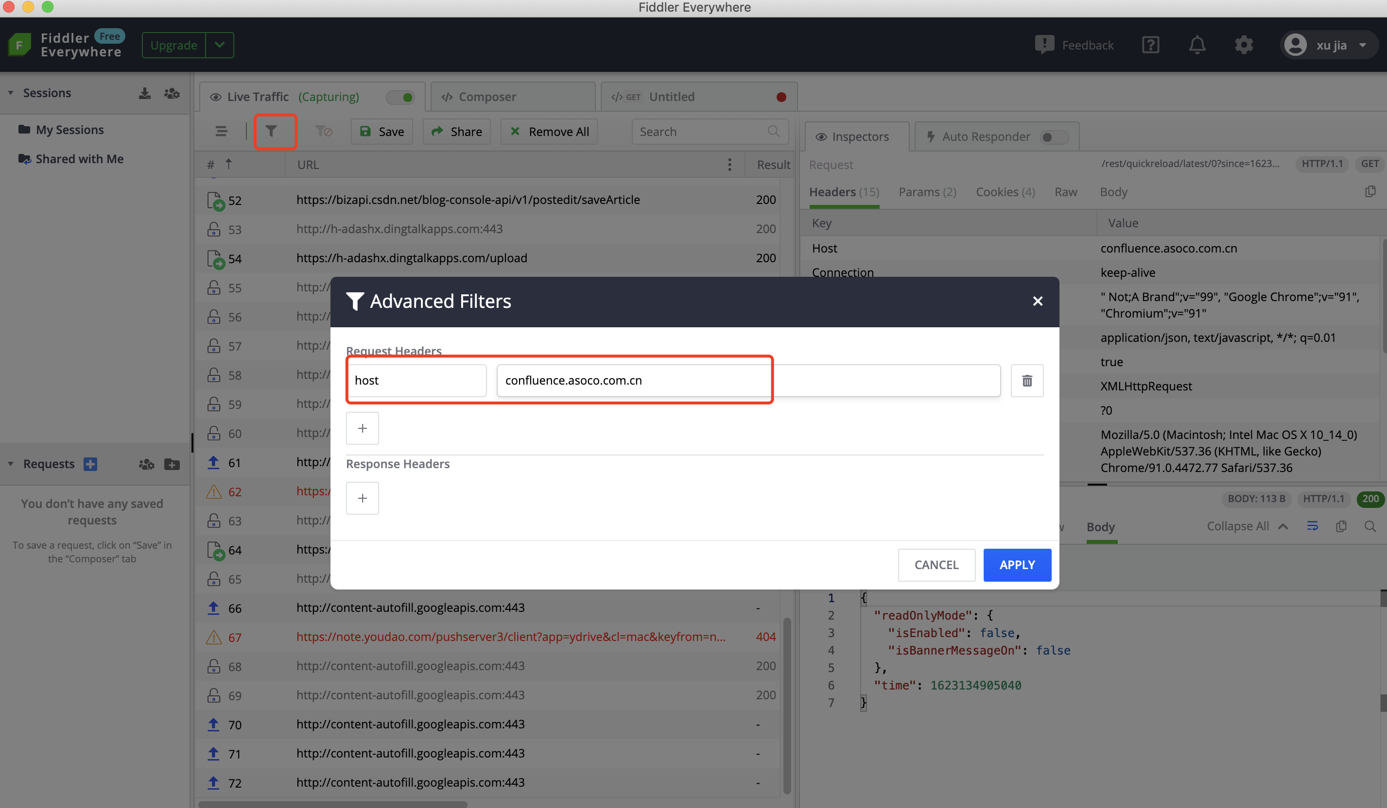
Task: Open settings gear icon
Action: (1243, 45)
